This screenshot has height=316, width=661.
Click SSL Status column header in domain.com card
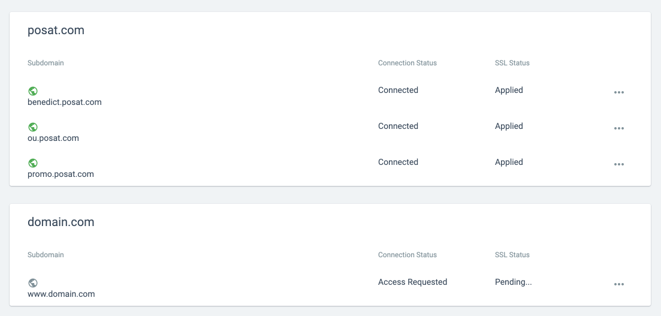(512, 255)
